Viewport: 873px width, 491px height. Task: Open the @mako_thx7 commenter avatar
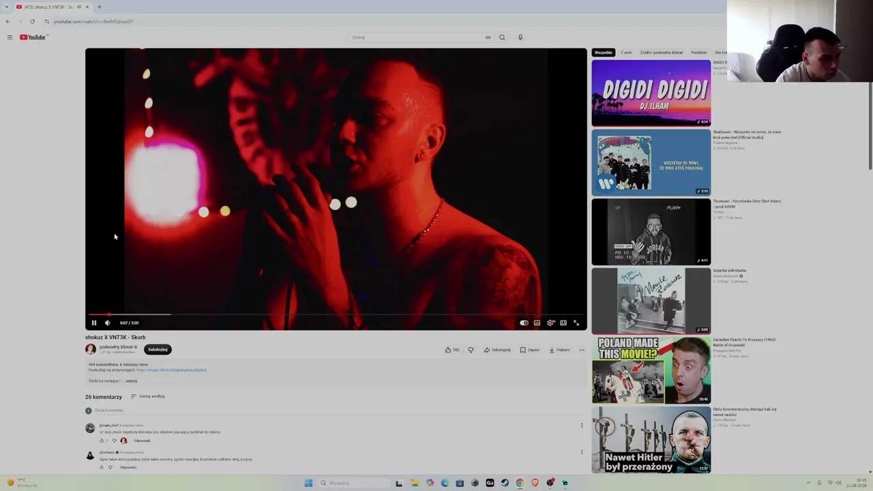point(90,428)
